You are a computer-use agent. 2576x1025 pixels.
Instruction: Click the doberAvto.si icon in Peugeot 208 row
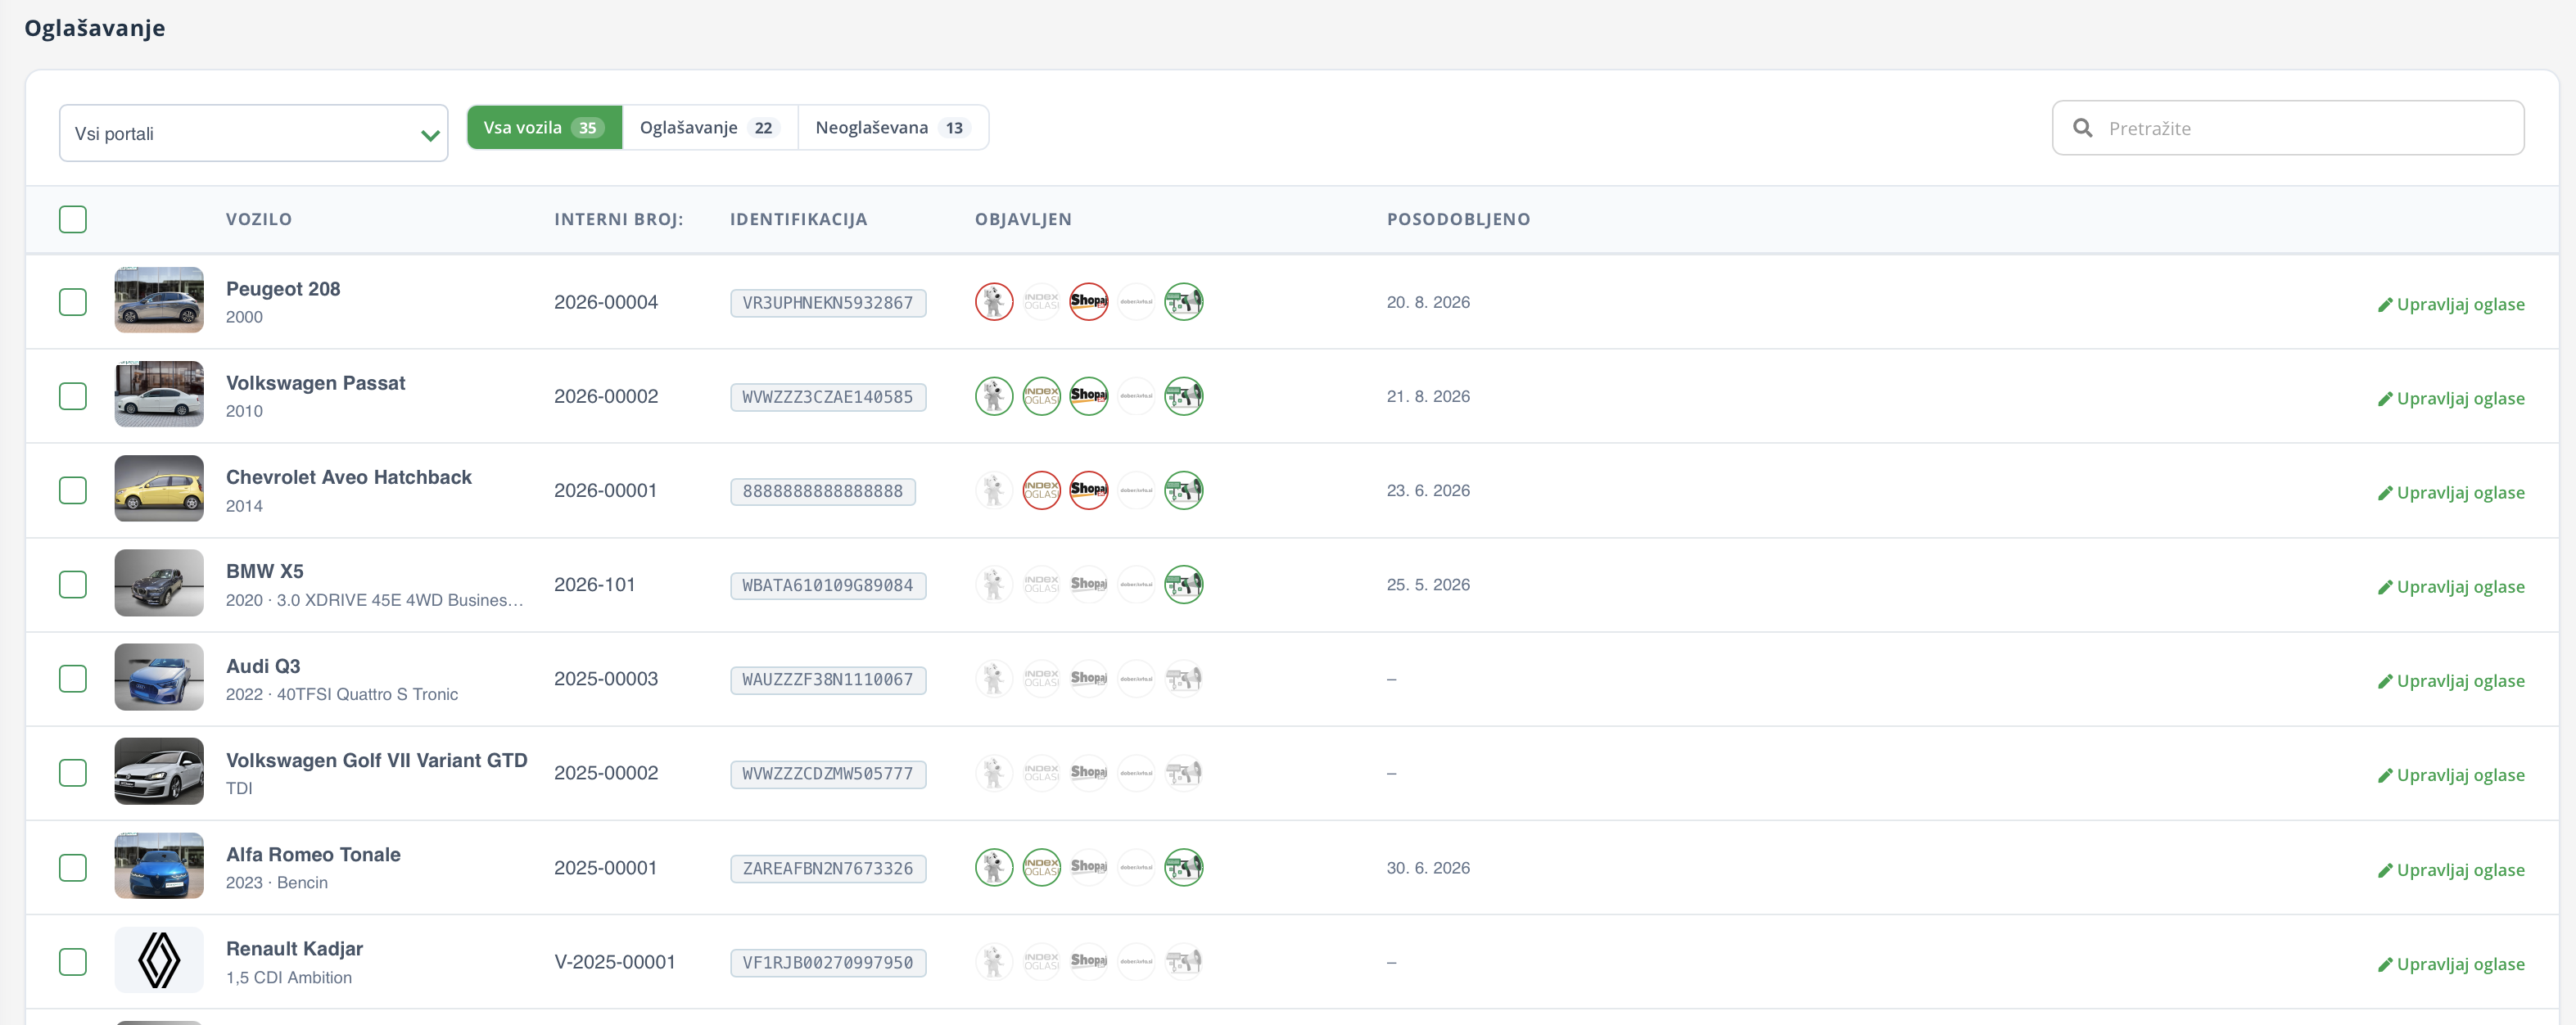pos(1136,302)
